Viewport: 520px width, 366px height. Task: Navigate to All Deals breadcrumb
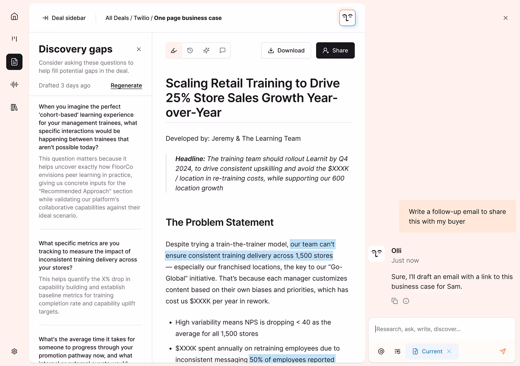117,18
